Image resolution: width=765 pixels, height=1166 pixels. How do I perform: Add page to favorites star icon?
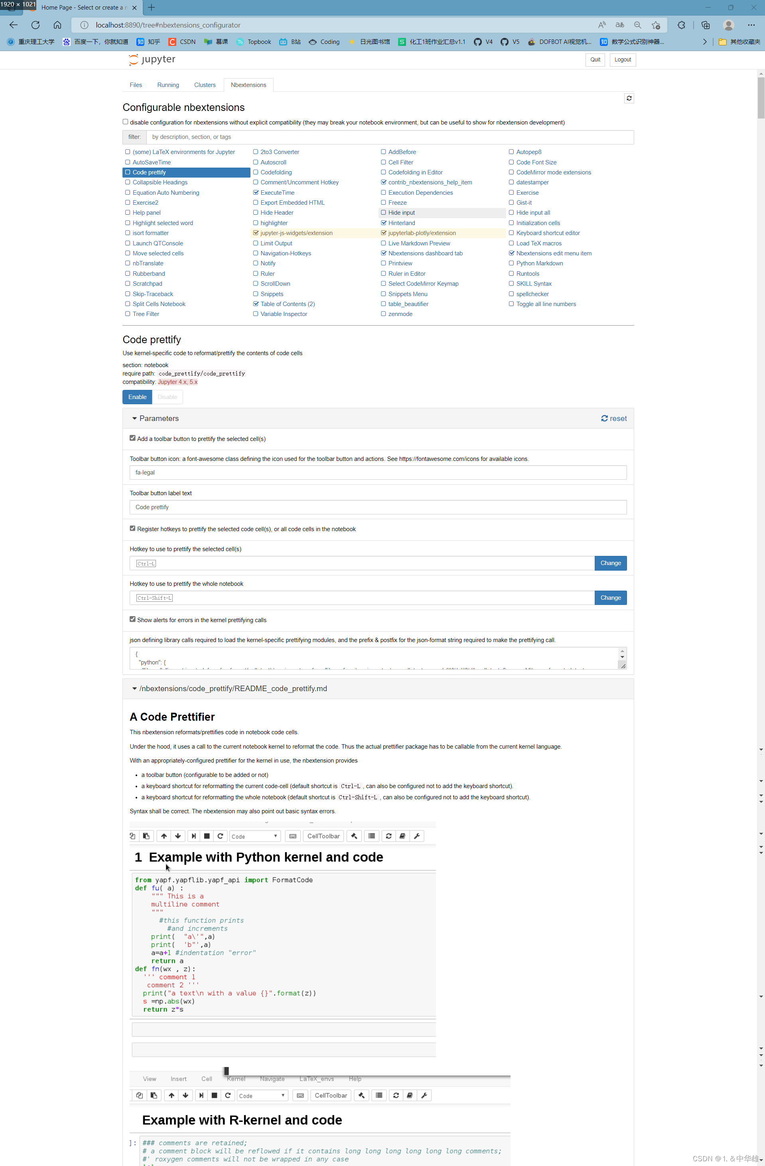pos(656,25)
